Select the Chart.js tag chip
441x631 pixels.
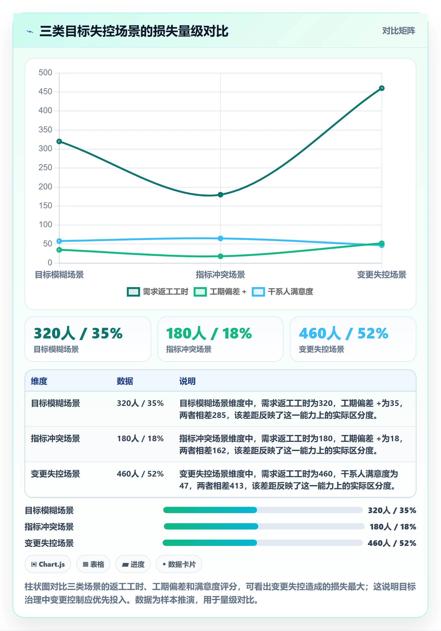pos(48,564)
